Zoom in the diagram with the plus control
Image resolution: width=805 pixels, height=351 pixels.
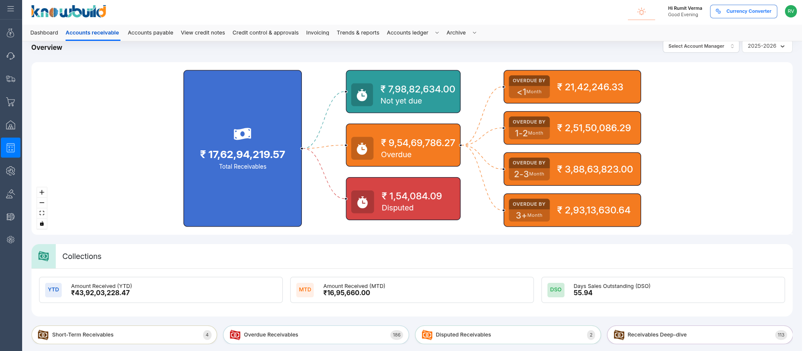(42, 193)
